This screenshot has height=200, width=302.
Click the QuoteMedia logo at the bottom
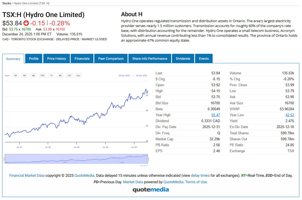[x=151, y=189]
